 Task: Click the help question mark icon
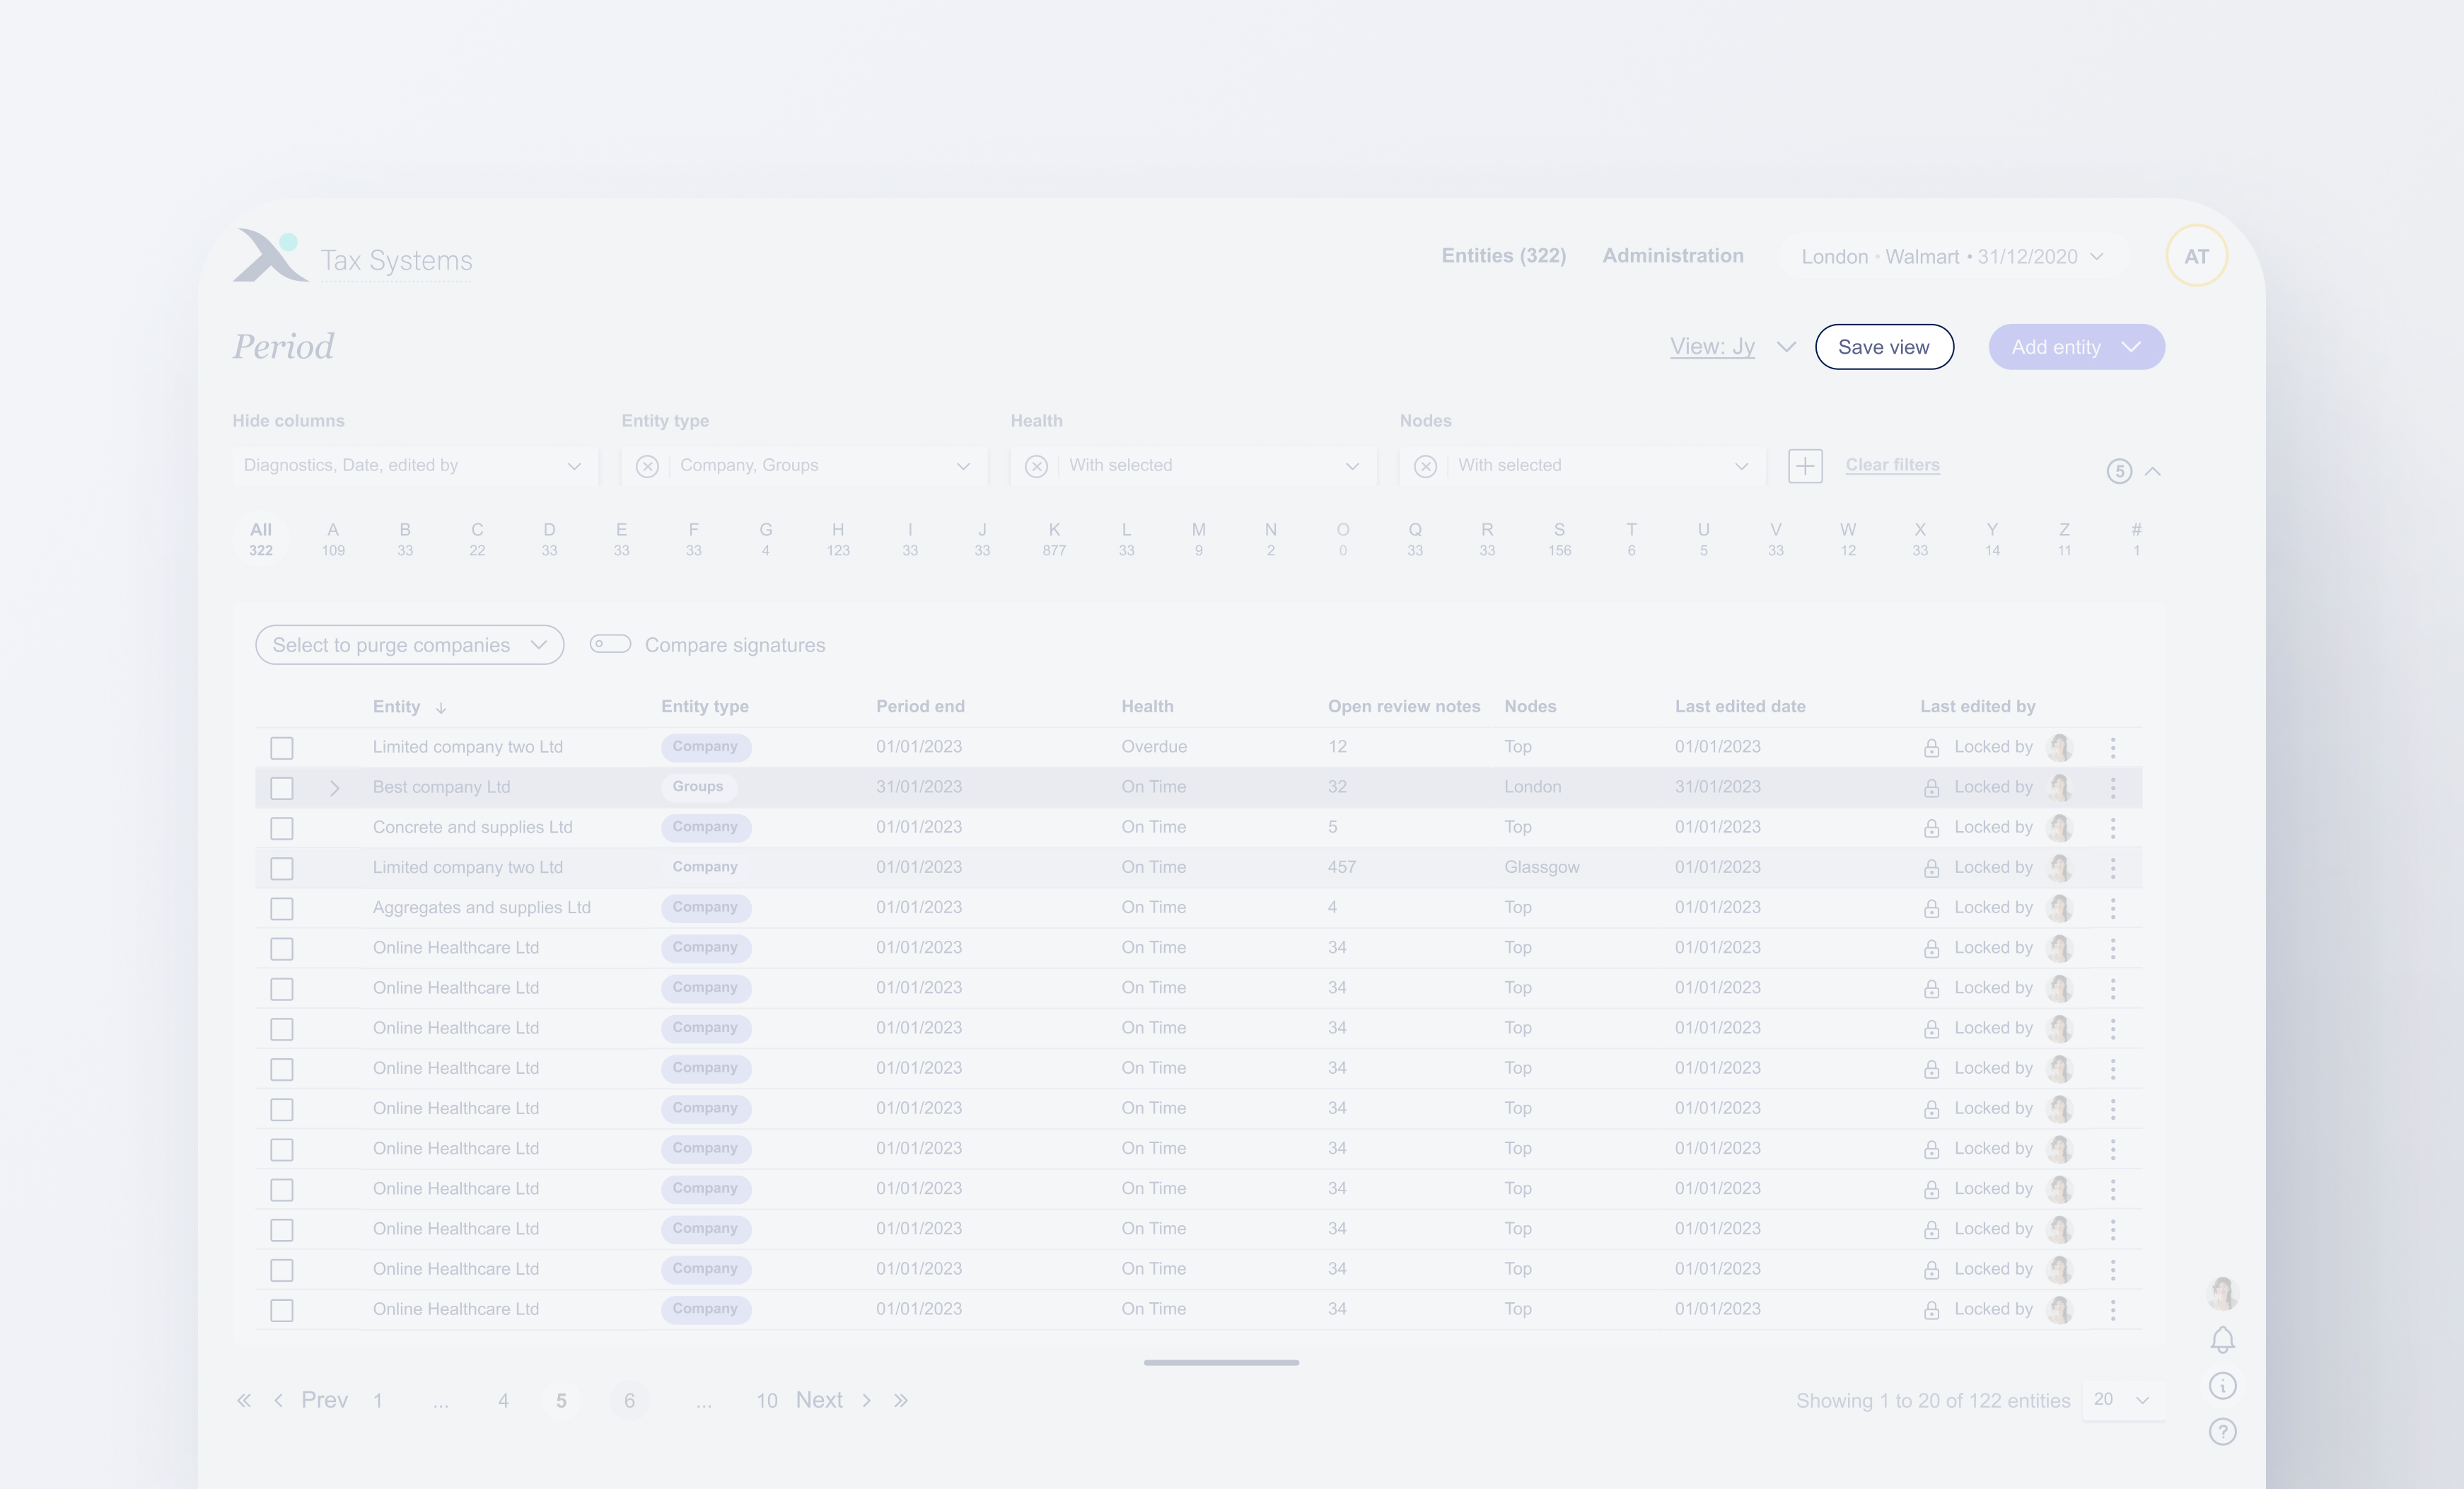tap(2222, 1432)
